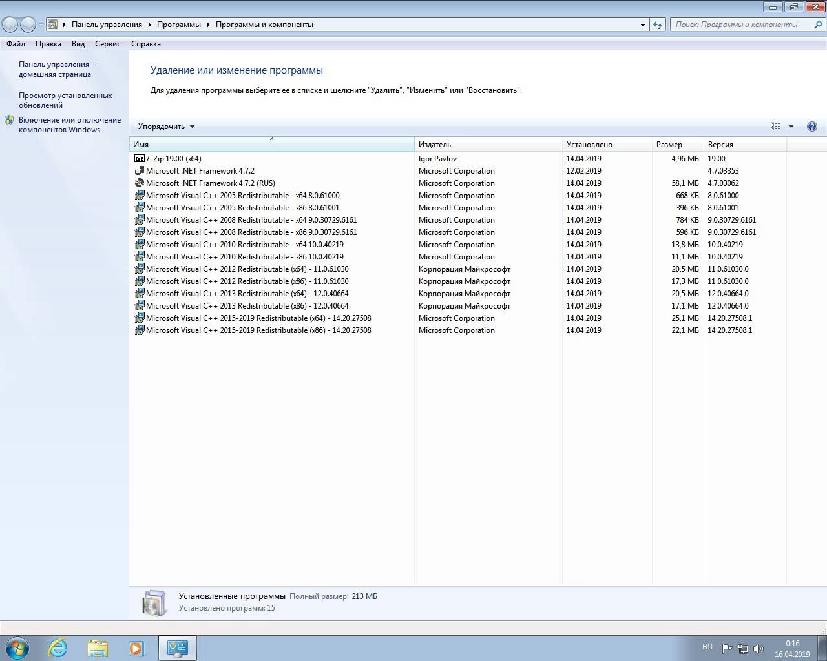Click the volume speaker tray icon

point(759,649)
